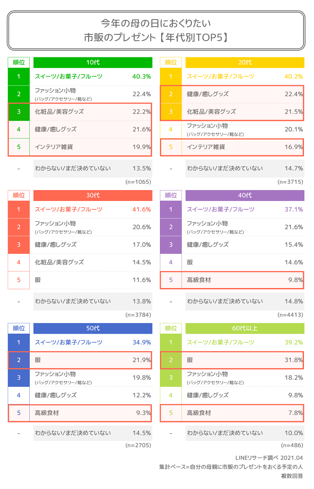314x489 pixels.
Task: Select 服 31.8% row in 60代以上
Action: tap(232, 360)
